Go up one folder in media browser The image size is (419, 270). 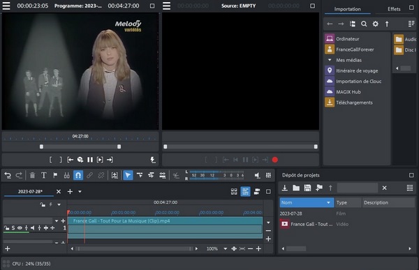tap(387, 24)
